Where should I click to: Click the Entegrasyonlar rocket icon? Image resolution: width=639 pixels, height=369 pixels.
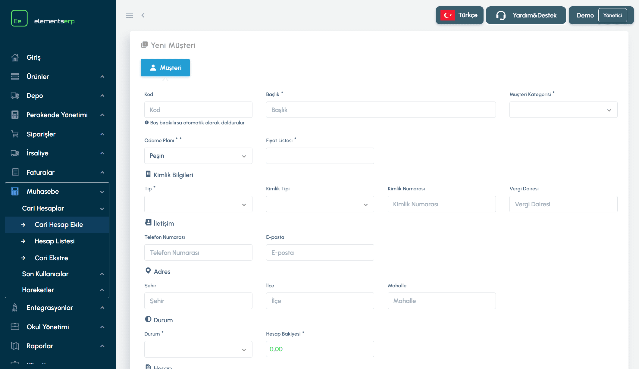pos(15,308)
